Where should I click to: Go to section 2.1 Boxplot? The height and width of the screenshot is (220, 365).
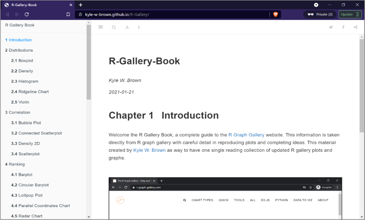click(x=22, y=60)
